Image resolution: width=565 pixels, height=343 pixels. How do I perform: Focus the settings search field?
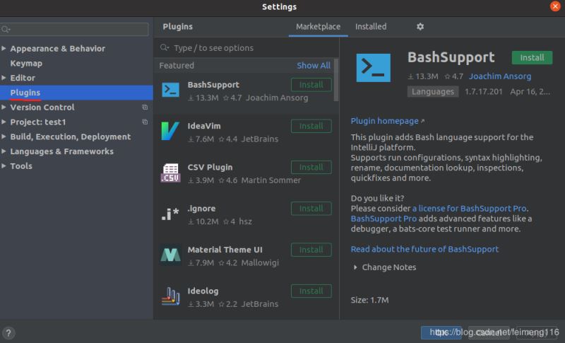(74, 29)
